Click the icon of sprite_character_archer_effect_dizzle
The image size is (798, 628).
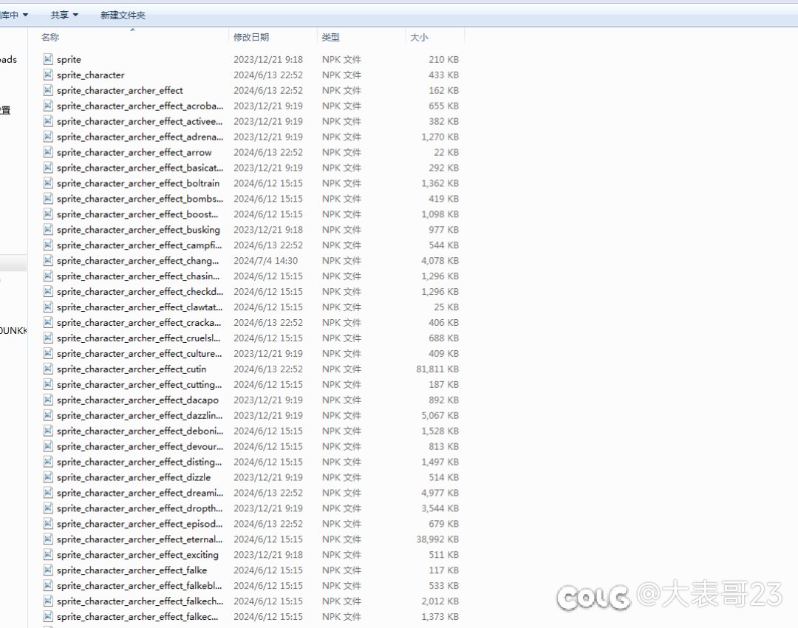(48, 477)
